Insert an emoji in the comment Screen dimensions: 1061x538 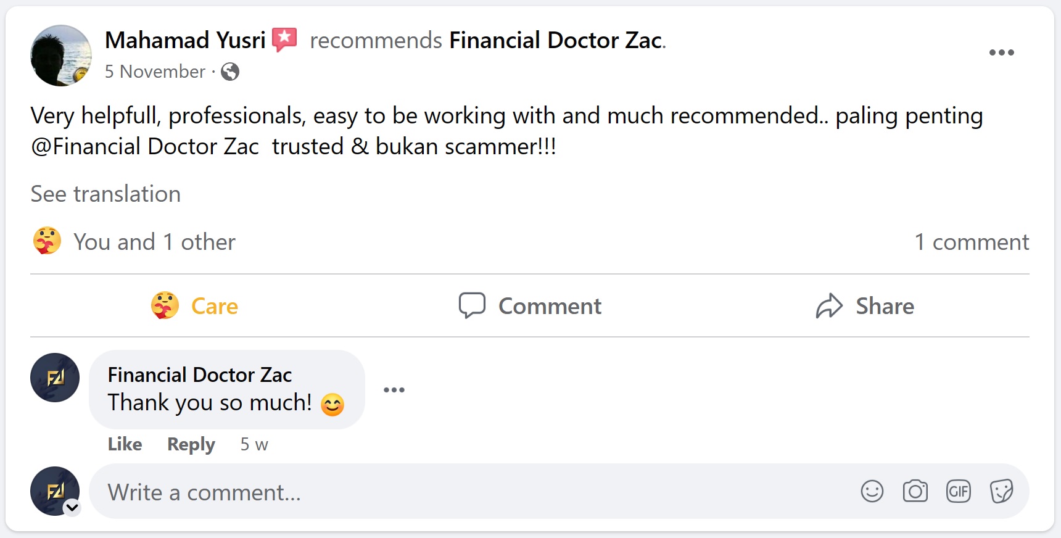[872, 492]
